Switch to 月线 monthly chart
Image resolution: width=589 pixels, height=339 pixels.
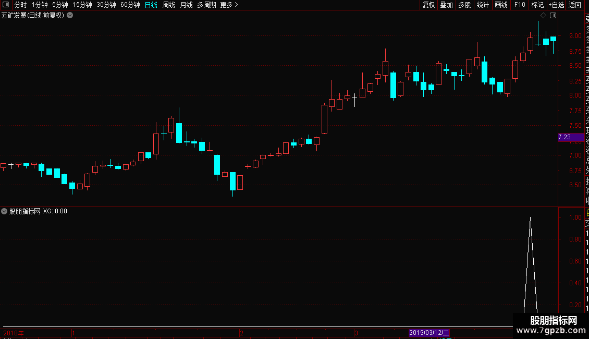187,5
